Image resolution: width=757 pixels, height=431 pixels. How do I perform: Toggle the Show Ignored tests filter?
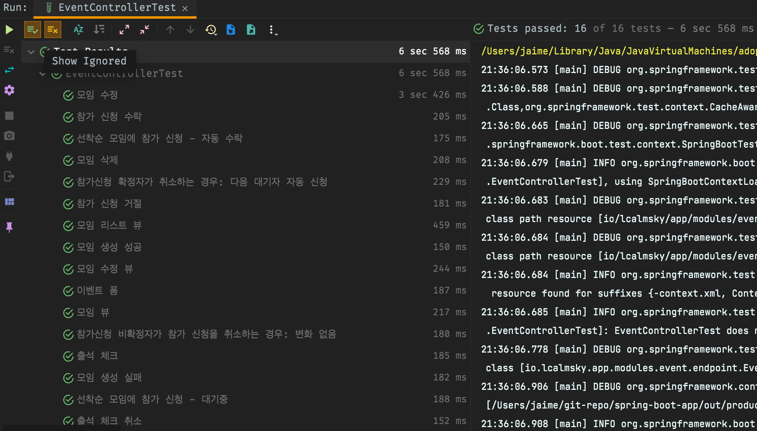tap(52, 30)
